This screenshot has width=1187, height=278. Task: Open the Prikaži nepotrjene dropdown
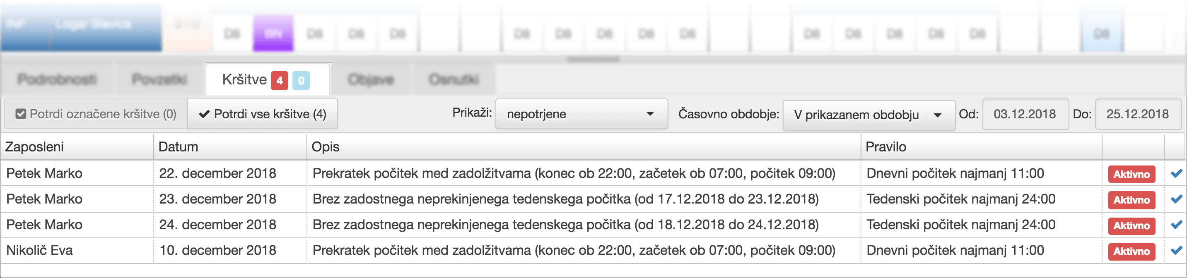(x=581, y=114)
